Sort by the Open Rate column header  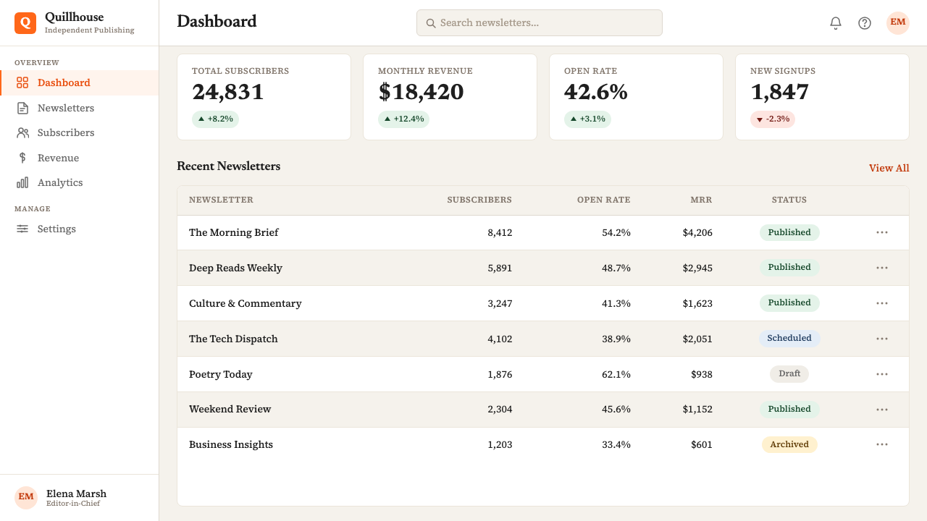tap(604, 200)
